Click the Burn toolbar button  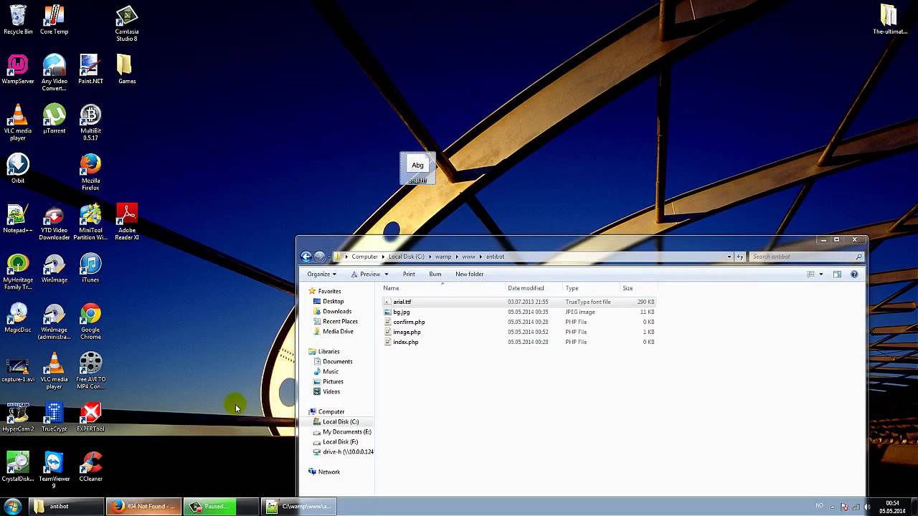pos(435,274)
